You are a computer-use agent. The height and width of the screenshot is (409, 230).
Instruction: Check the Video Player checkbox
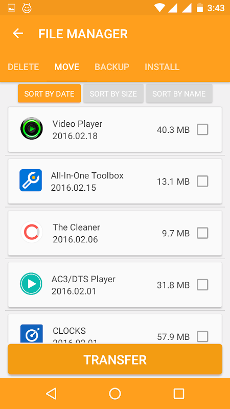pyautogui.click(x=202, y=129)
